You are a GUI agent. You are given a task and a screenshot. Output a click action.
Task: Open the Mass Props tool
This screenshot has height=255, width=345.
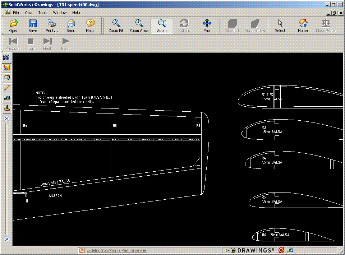point(326,26)
